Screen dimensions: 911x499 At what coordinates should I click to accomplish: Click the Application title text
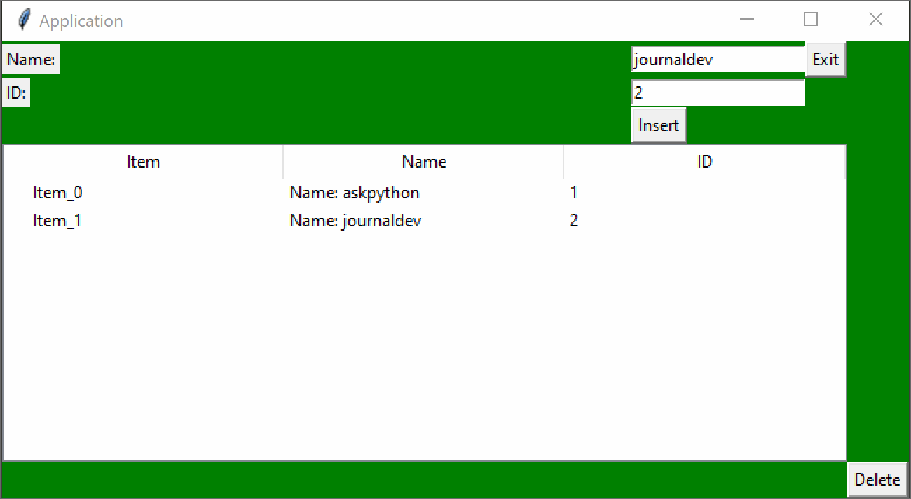coord(81,20)
